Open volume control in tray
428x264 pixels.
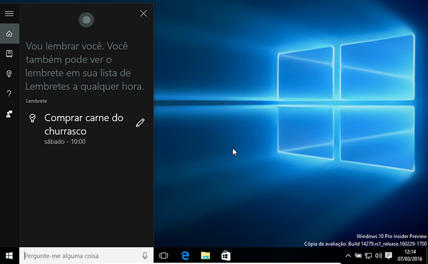(378, 255)
